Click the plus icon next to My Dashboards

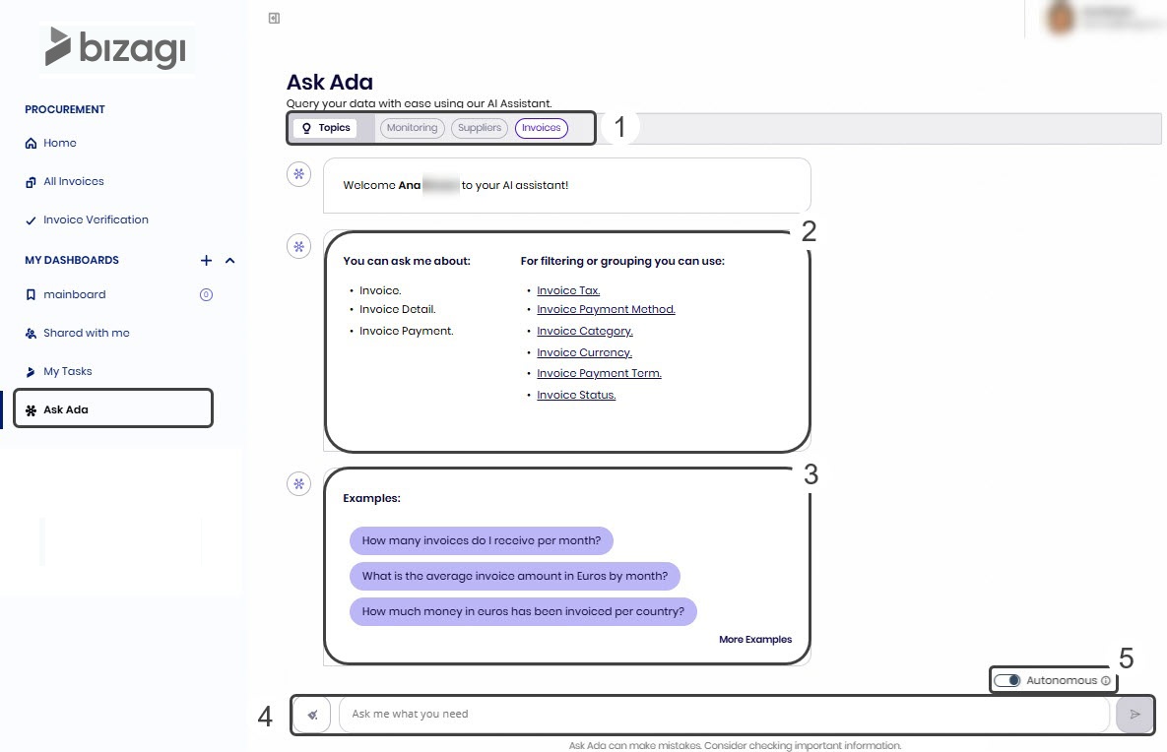[x=206, y=261]
